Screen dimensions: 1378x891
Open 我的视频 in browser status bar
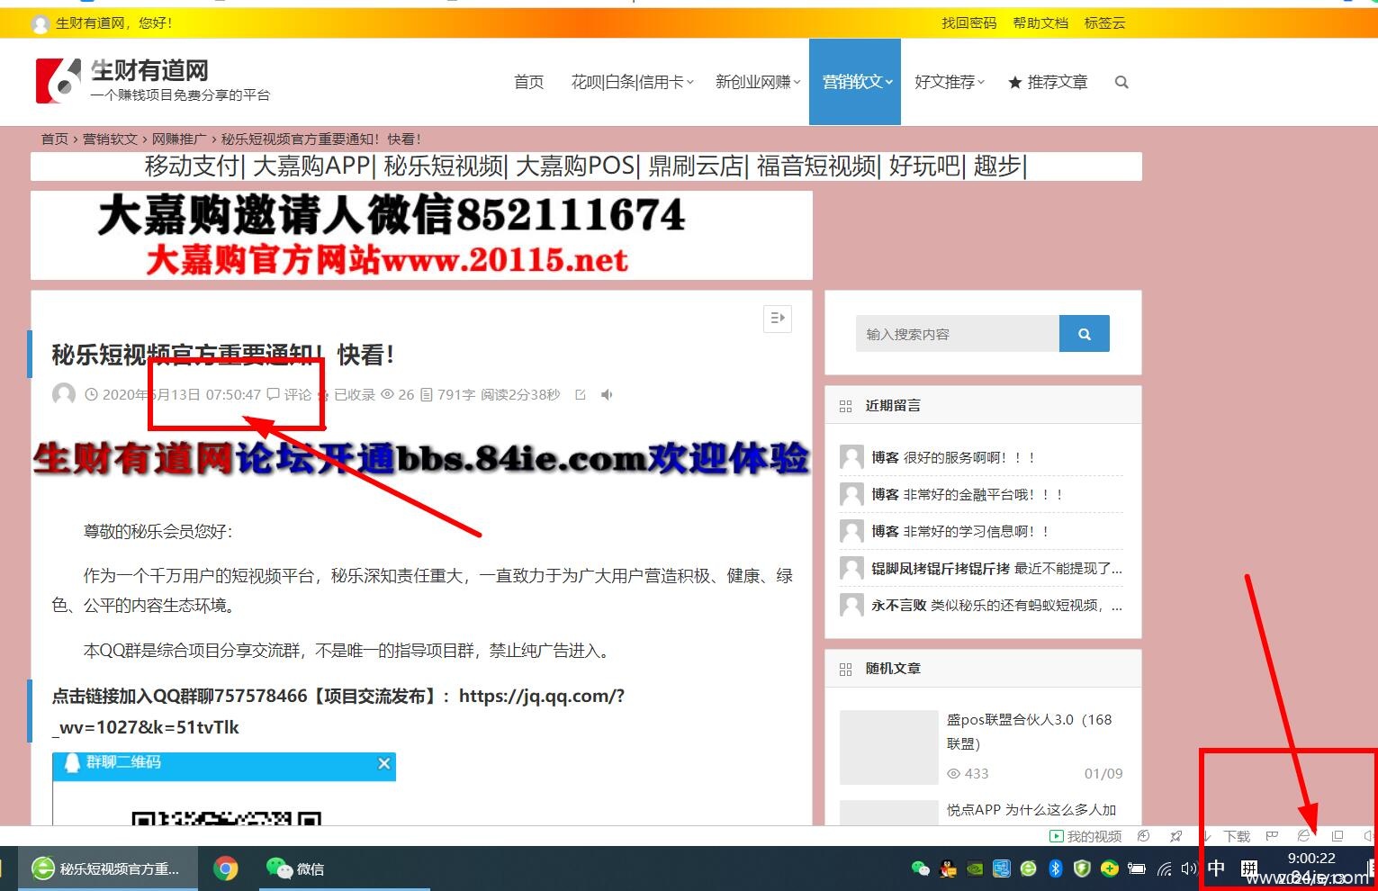(1085, 836)
